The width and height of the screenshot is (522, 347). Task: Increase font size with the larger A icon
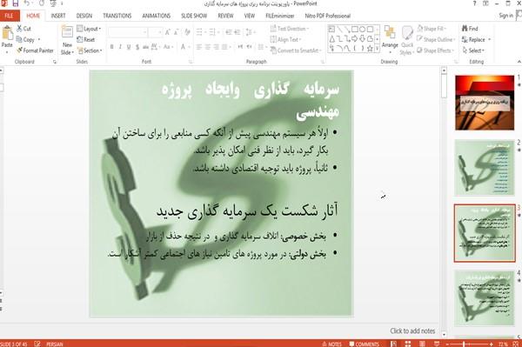(167, 32)
